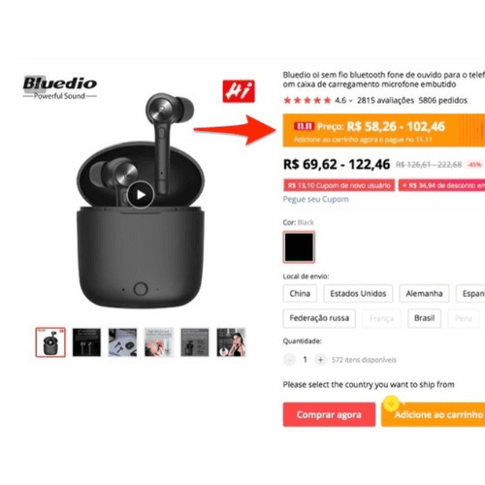Screen dimensions: 485x485
Task: Play the product video on earbuds image
Action: pos(141,195)
